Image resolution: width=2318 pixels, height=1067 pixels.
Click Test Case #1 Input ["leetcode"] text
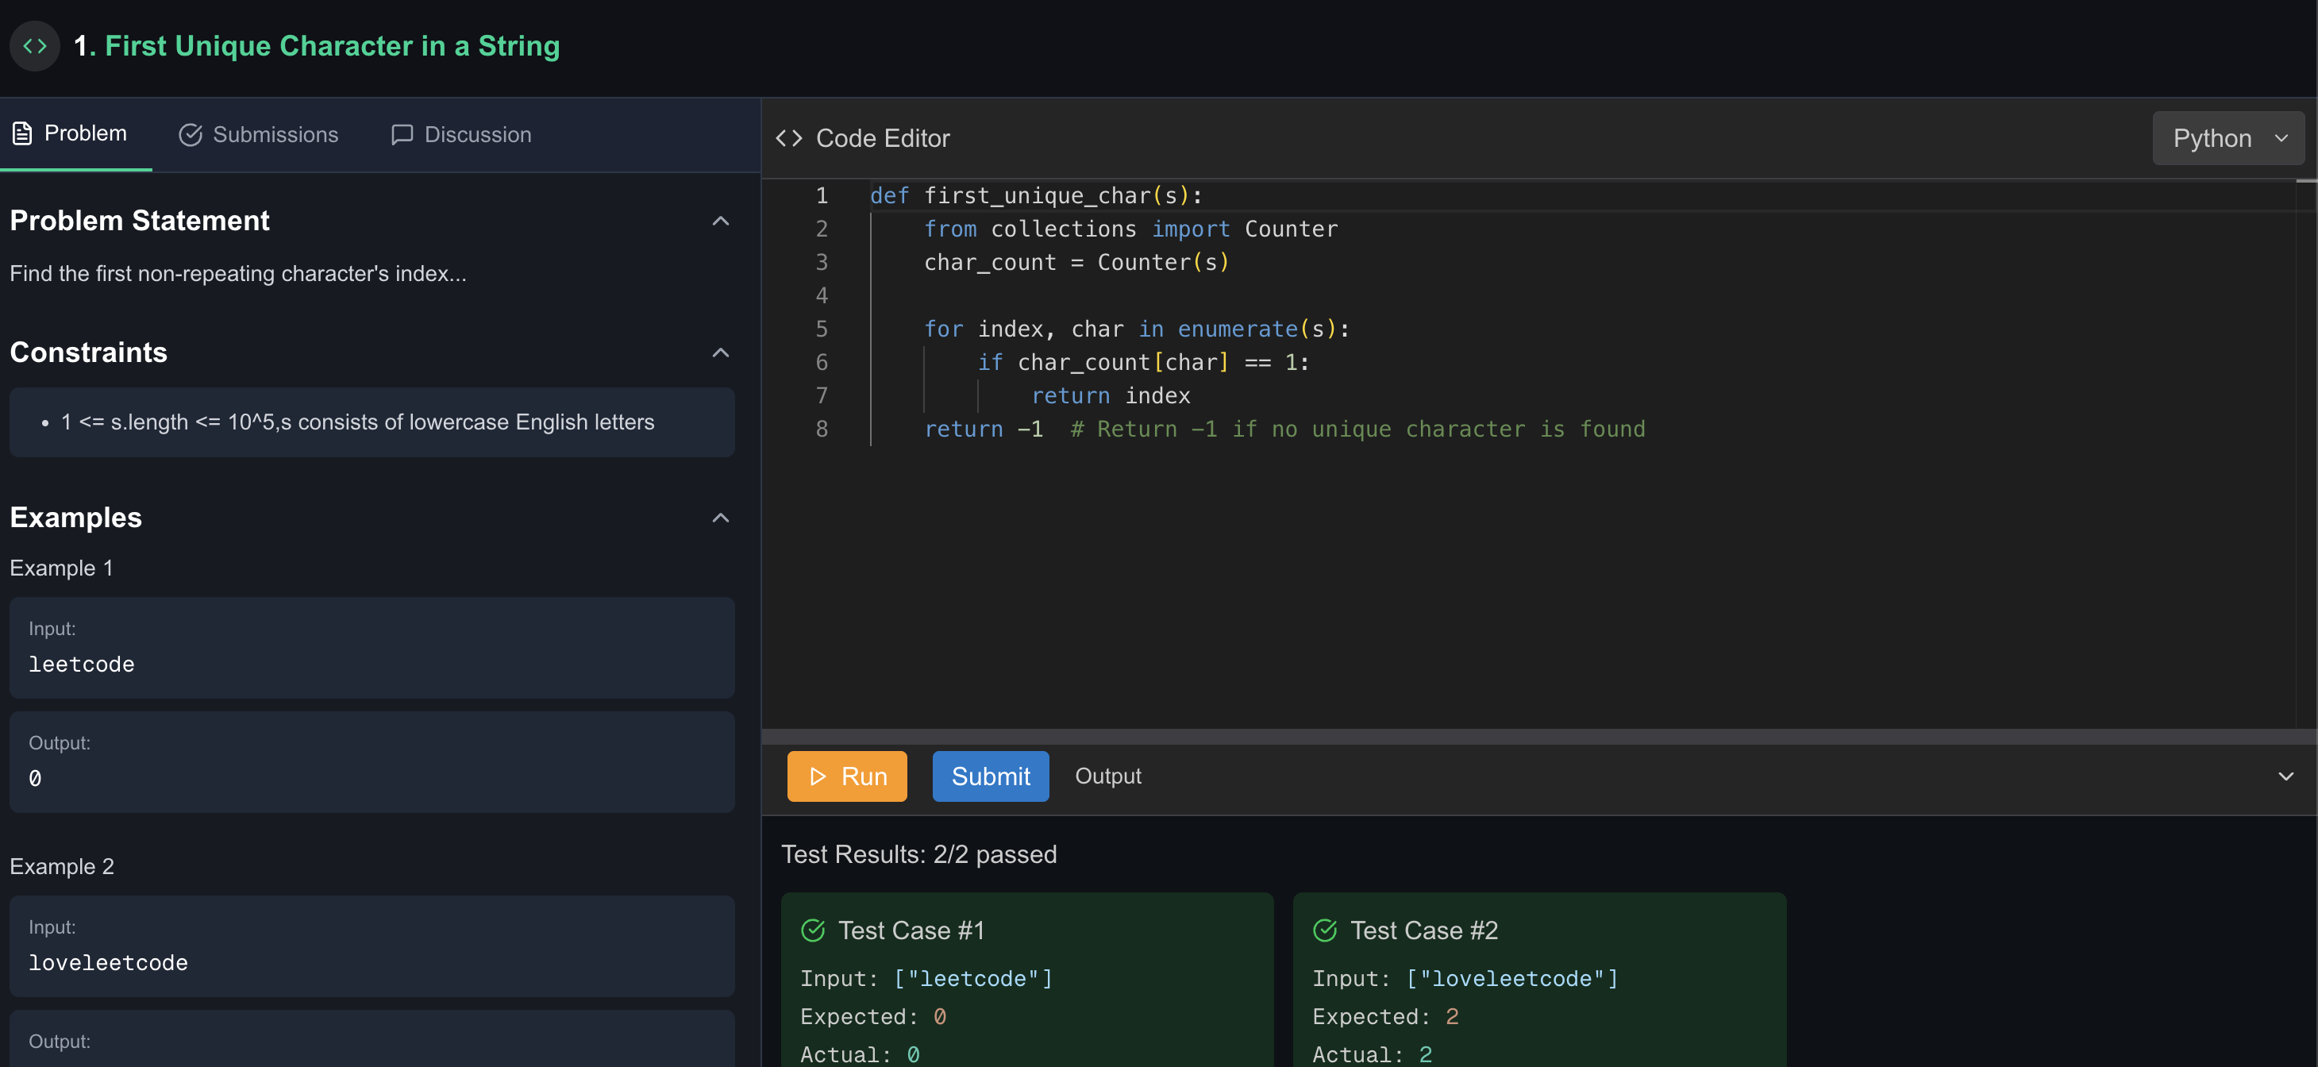(927, 979)
